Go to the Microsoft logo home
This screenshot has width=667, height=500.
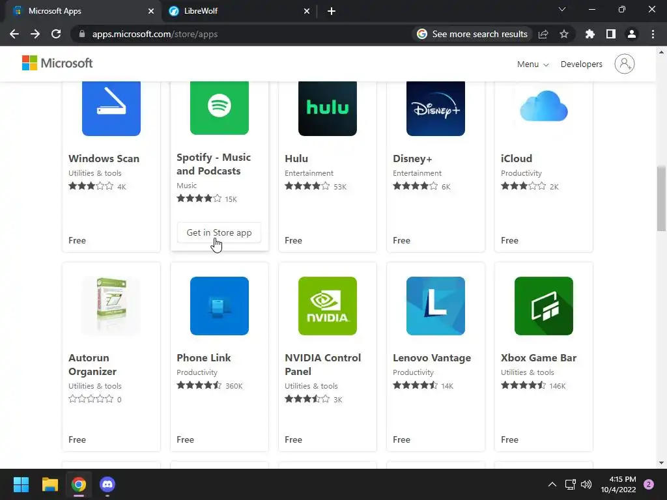point(57,63)
